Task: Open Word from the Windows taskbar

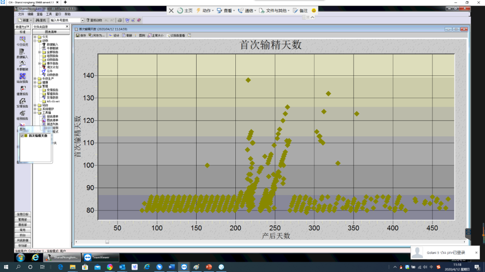Action: (172, 267)
